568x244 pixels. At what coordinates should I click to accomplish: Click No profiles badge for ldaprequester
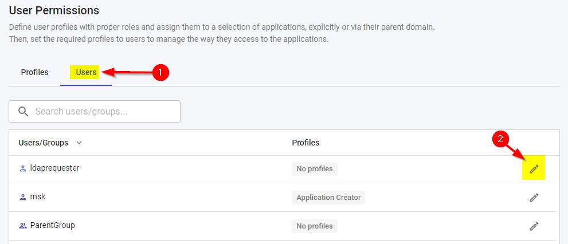tap(315, 169)
